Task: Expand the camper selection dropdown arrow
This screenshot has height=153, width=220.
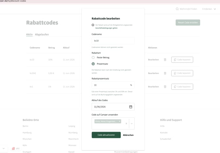Action: click(x=132, y=124)
